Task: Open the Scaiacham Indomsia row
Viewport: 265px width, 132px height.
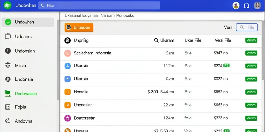Action: [x=160, y=53]
